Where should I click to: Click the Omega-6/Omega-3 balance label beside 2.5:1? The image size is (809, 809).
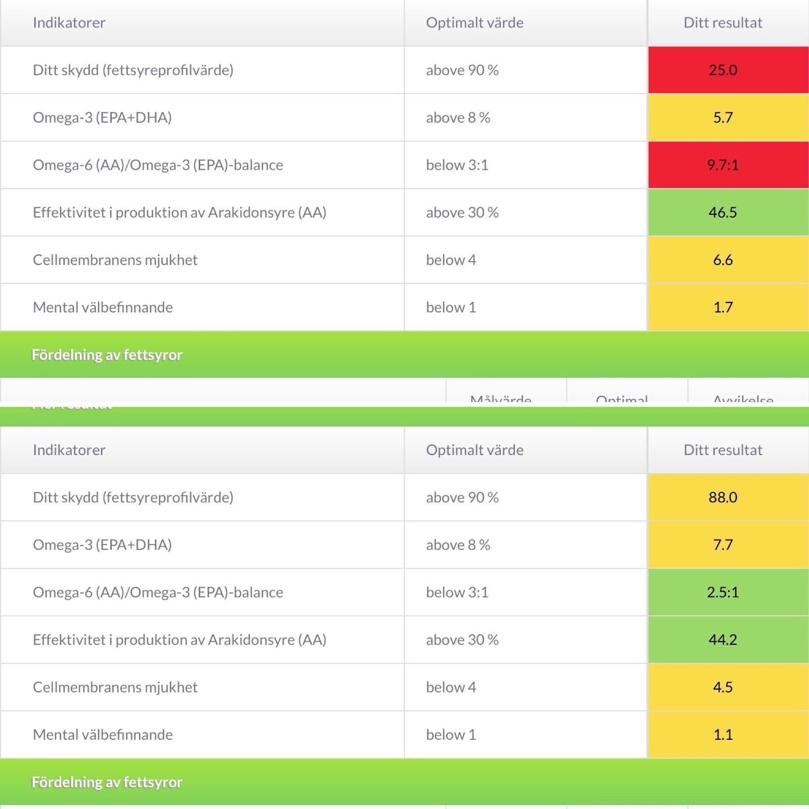(x=158, y=593)
